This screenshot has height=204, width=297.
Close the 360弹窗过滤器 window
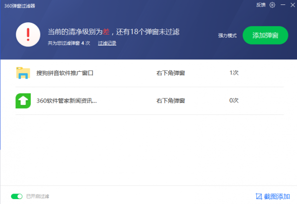tap(292, 5)
